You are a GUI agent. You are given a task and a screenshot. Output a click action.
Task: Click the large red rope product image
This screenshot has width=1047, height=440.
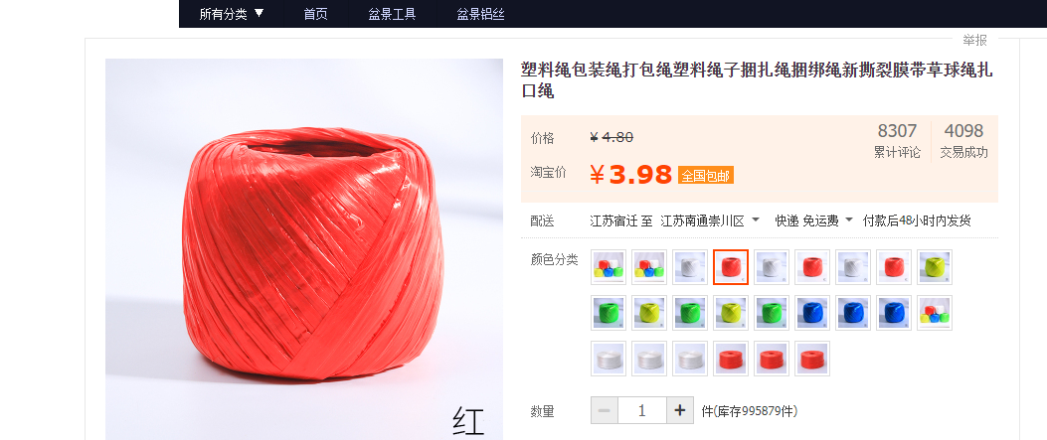tap(304, 249)
